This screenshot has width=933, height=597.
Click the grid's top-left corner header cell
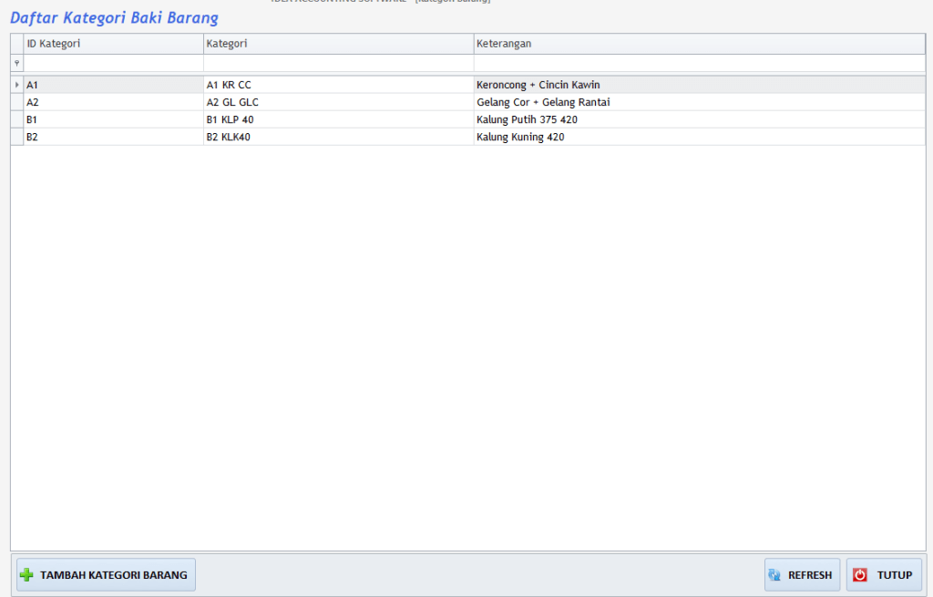click(x=16, y=44)
